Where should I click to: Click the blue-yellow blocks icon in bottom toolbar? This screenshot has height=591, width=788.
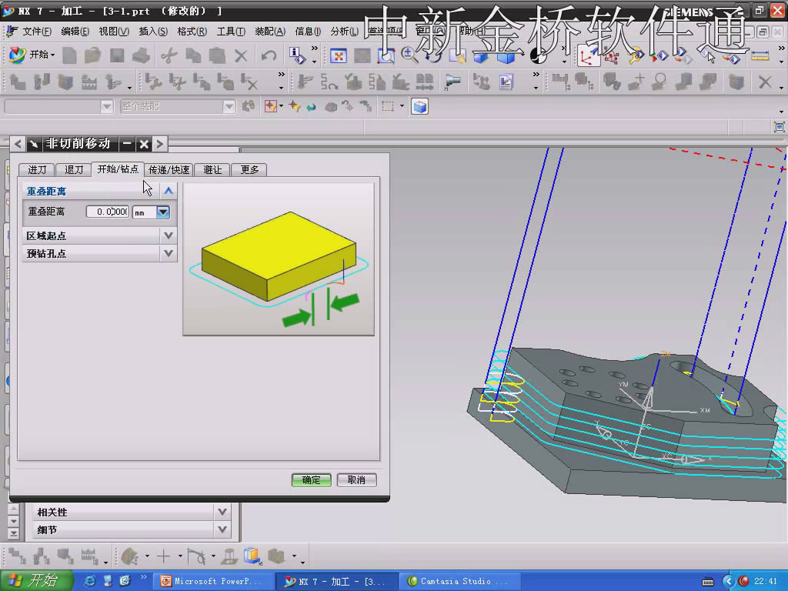click(252, 556)
